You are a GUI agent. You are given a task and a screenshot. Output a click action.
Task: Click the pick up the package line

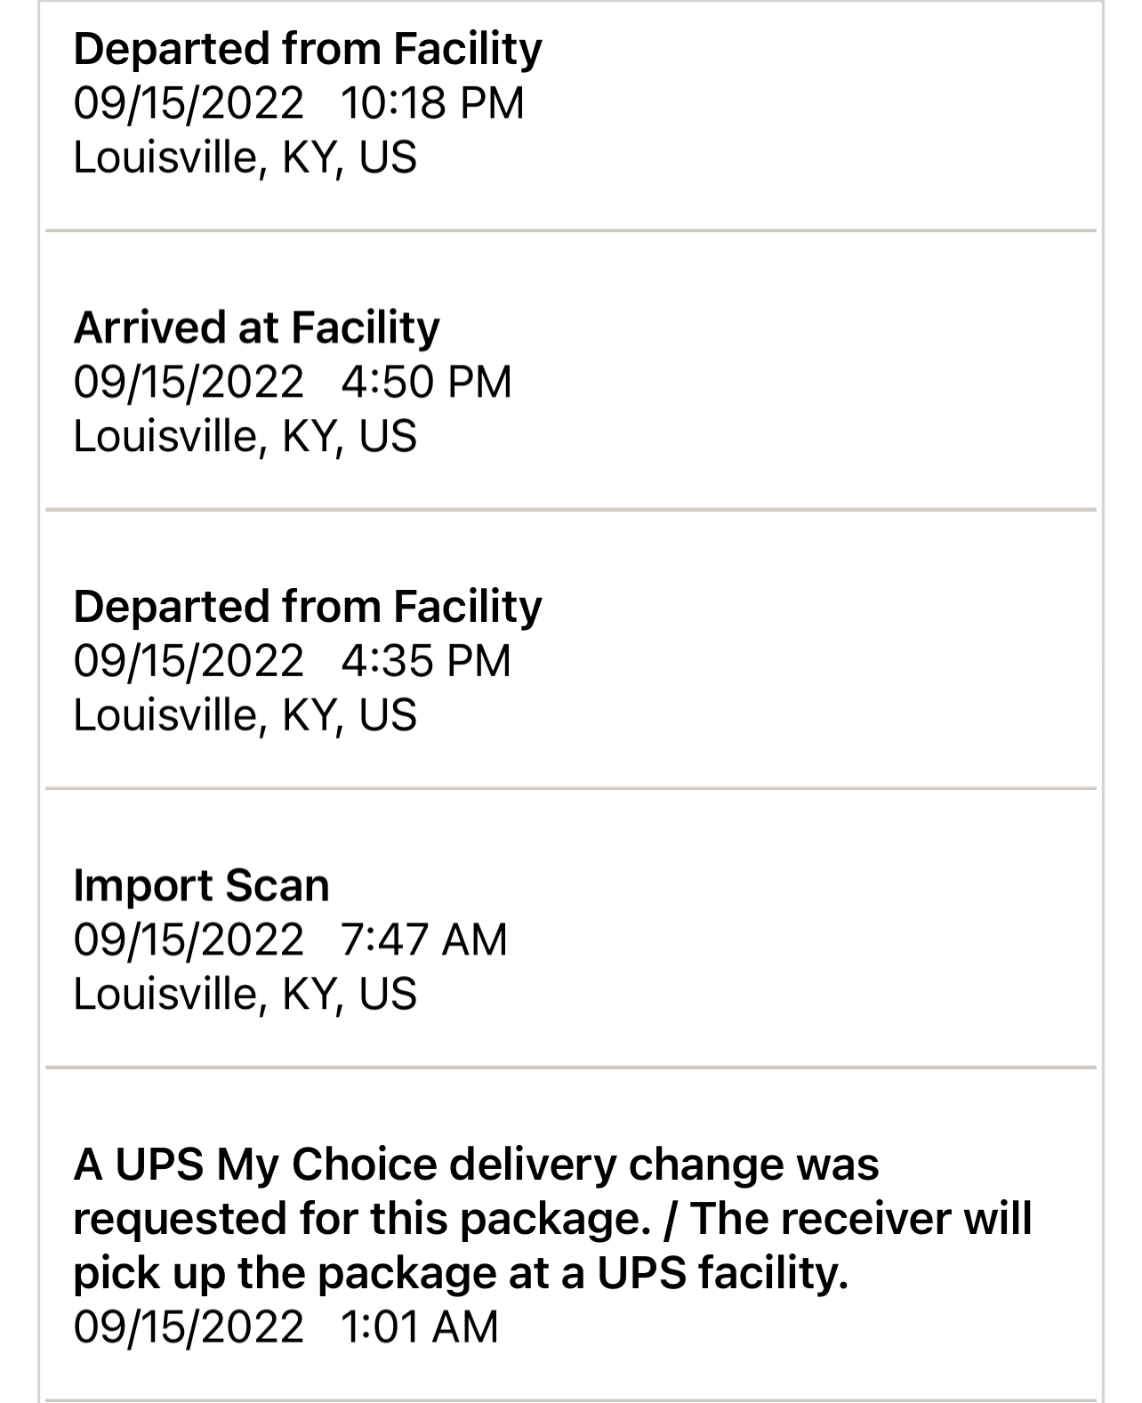[461, 1274]
